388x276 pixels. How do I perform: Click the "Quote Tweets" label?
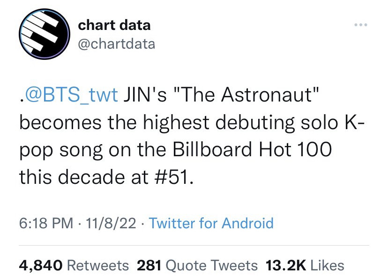tap(211, 266)
